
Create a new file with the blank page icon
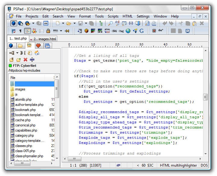click(x=58, y=23)
